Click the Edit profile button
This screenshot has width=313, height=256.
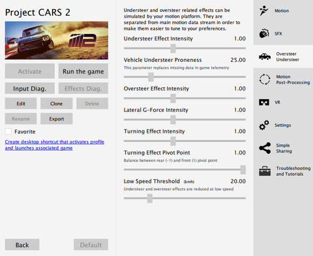21,104
